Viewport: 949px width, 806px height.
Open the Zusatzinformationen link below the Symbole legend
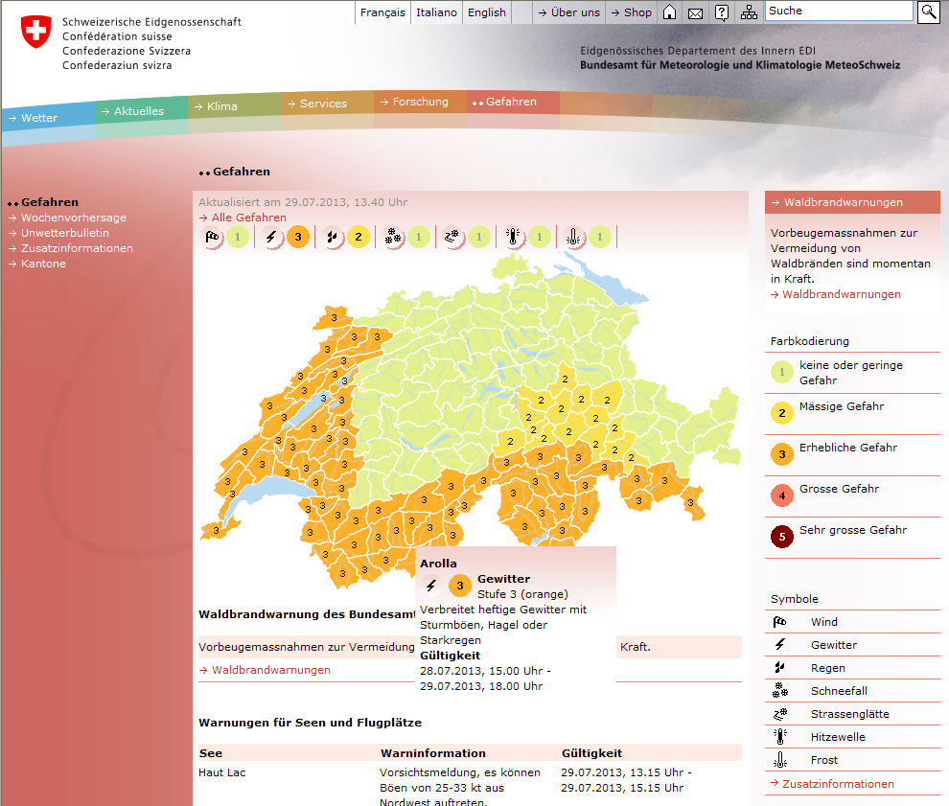[x=838, y=784]
